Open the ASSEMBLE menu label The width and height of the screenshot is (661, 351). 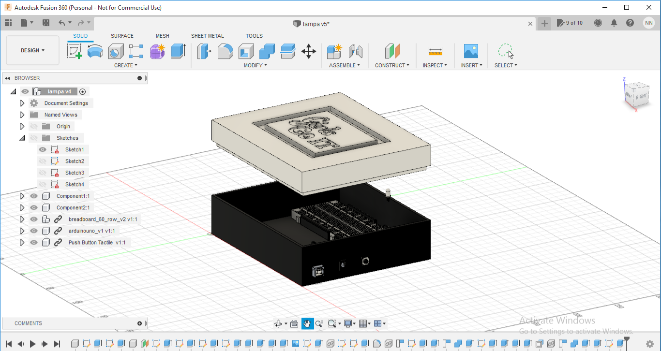click(x=345, y=65)
